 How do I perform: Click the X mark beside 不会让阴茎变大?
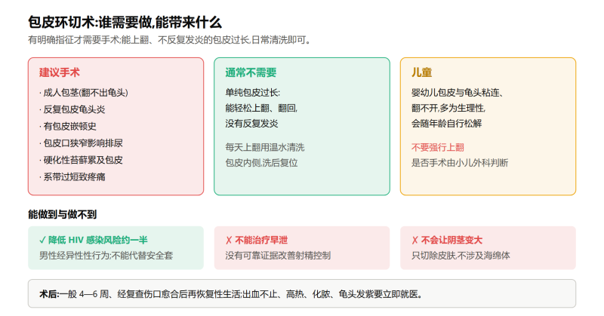(x=414, y=240)
